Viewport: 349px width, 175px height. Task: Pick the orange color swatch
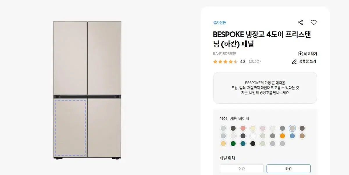point(282,136)
